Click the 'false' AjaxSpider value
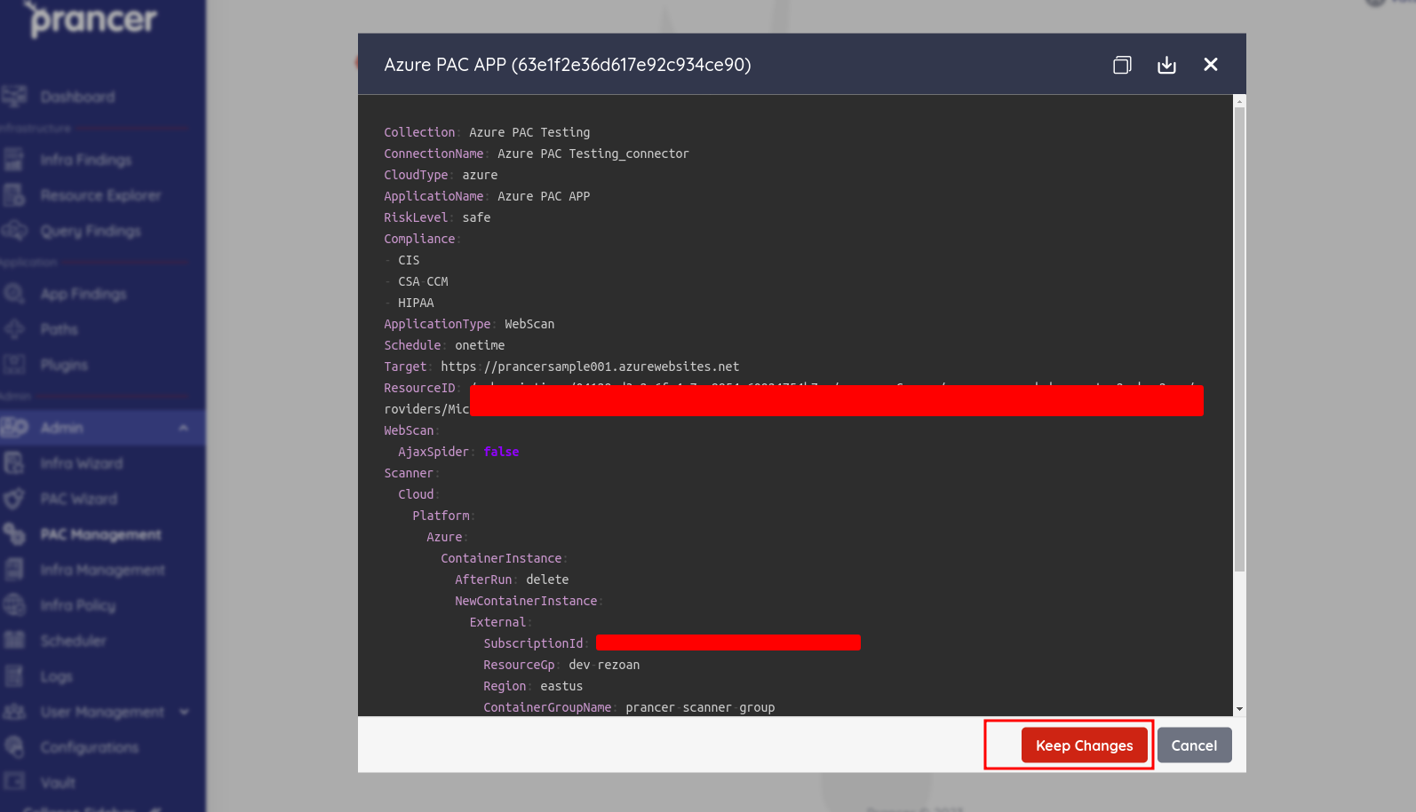Image resolution: width=1416 pixels, height=812 pixels. (501, 452)
